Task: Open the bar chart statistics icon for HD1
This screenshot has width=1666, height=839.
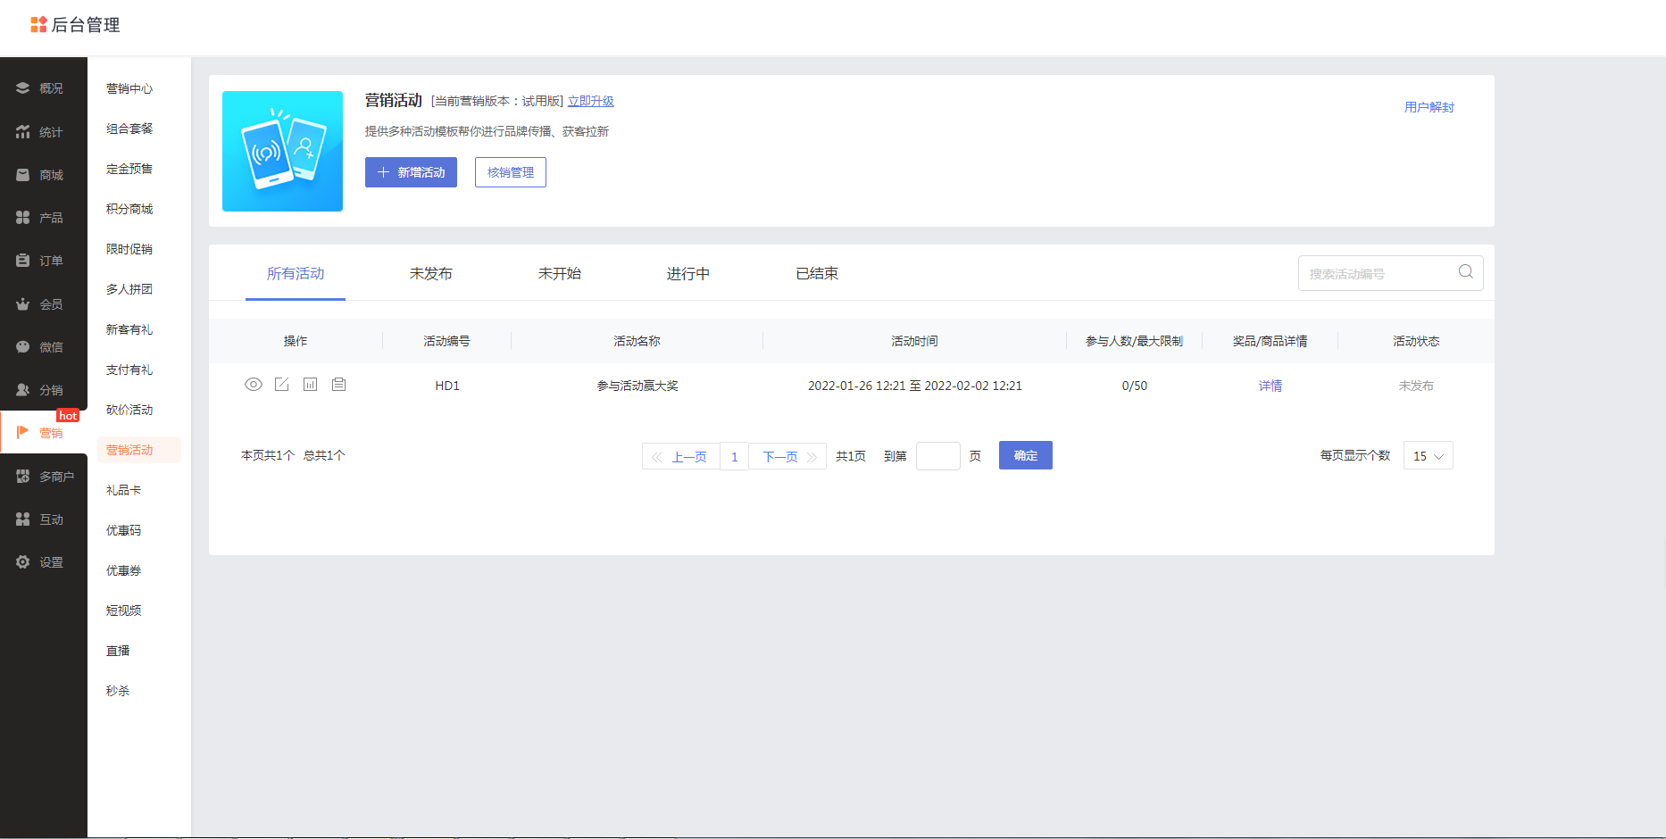Action: click(x=310, y=385)
